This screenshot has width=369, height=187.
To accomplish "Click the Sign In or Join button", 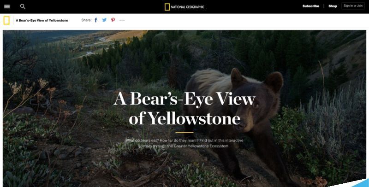I will point(353,6).
